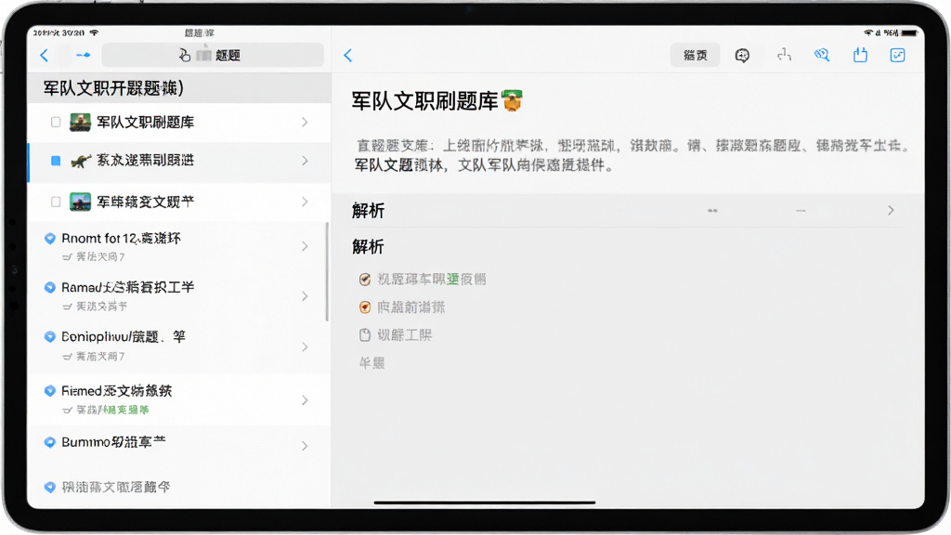The image size is (951, 535).
Task: Click the dinosaur icon on the selected row
Action: pyautogui.click(x=81, y=161)
